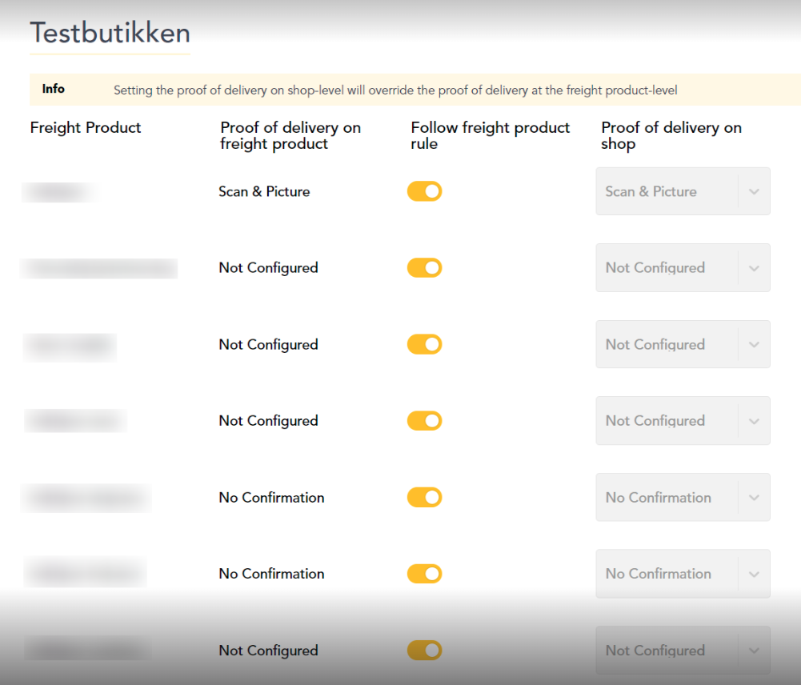This screenshot has width=801, height=685.
Task: Expand the first Not Configured shop dropdown
Action: pos(683,267)
